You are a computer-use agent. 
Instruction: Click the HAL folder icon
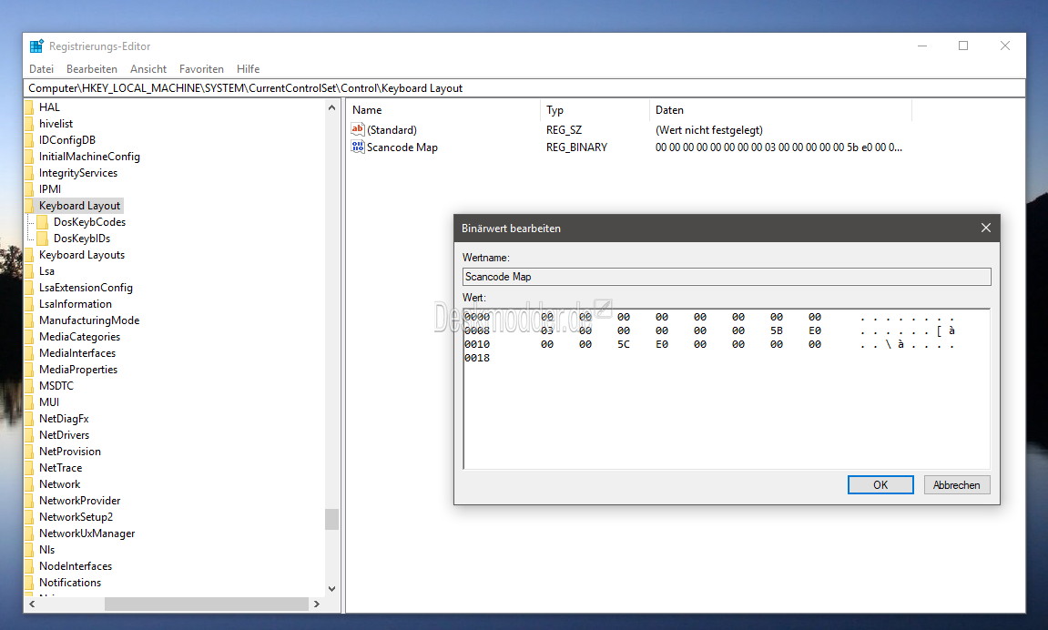point(29,107)
